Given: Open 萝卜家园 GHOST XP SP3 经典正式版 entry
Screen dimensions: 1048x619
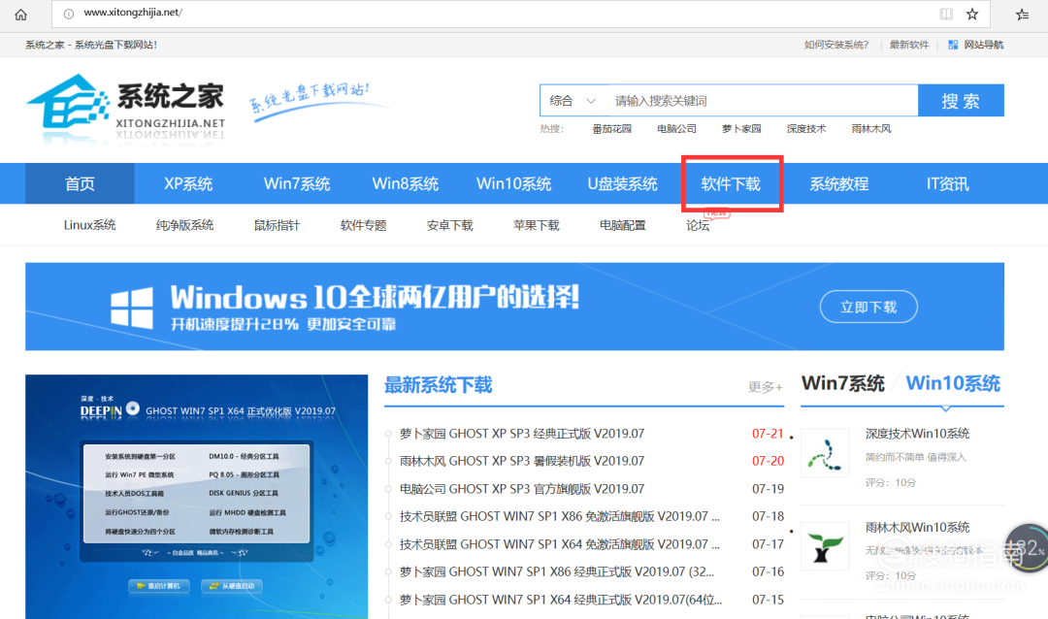Looking at the screenshot, I should (x=522, y=434).
